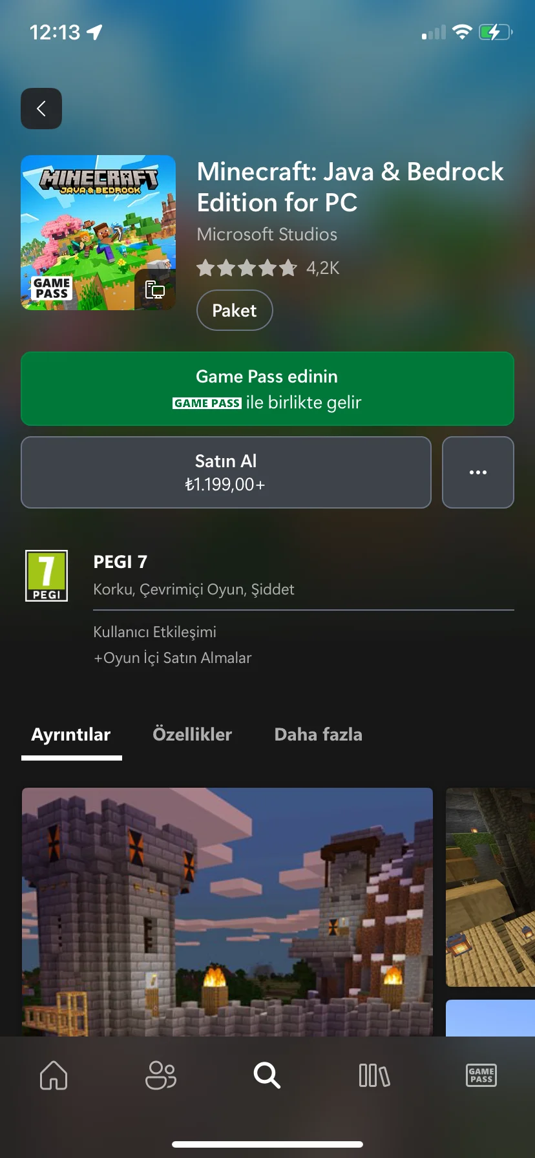Open the Game Pass bottom bar icon
The width and height of the screenshot is (535, 1158).
[x=481, y=1075]
